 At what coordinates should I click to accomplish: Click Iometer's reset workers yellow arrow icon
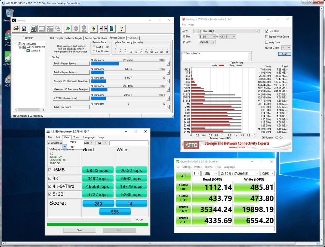93,29
